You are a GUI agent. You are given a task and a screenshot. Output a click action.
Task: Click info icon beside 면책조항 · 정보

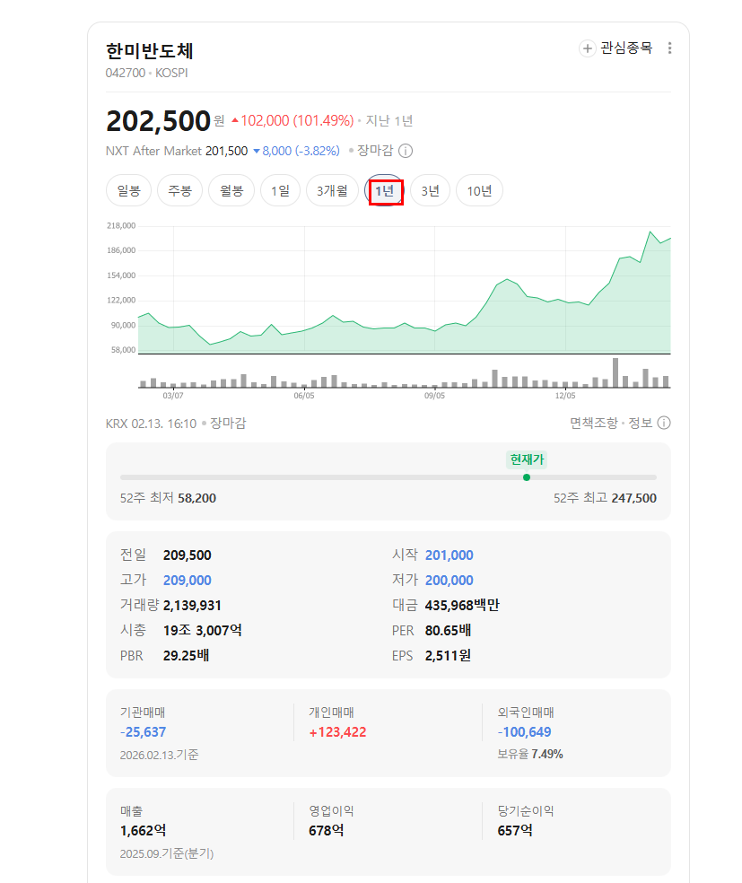(664, 423)
